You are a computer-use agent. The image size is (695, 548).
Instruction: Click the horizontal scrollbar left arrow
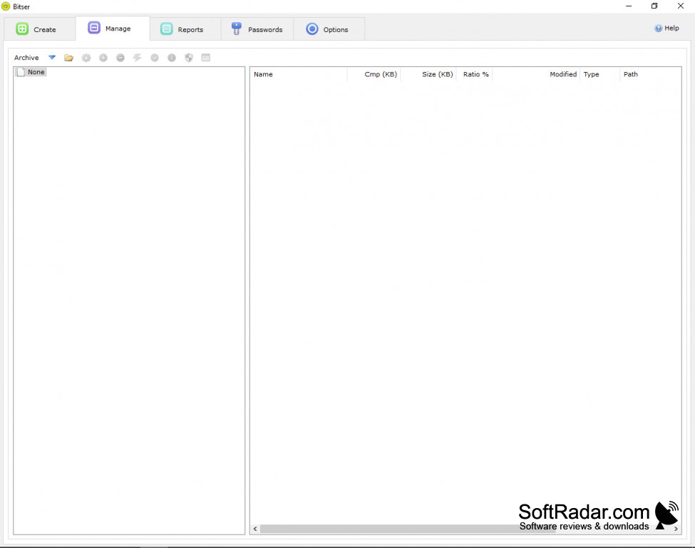tap(255, 529)
